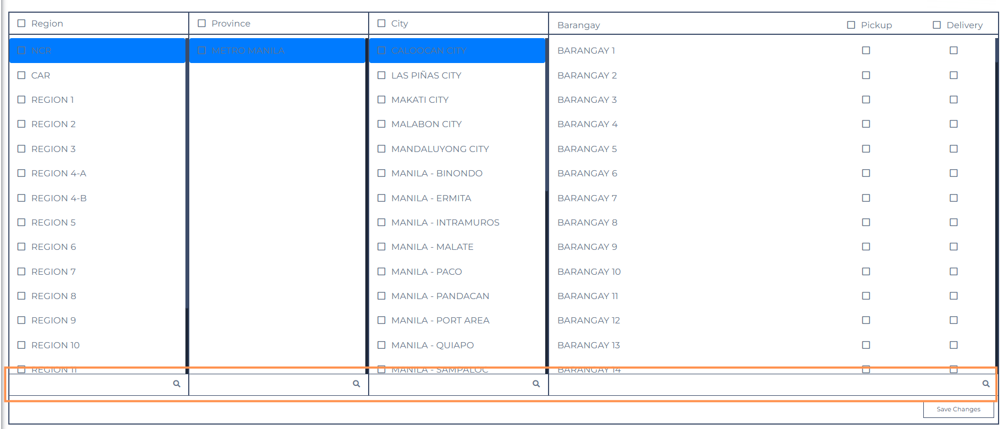
Task: Click the Province search magnifier icon
Action: pyautogui.click(x=356, y=384)
